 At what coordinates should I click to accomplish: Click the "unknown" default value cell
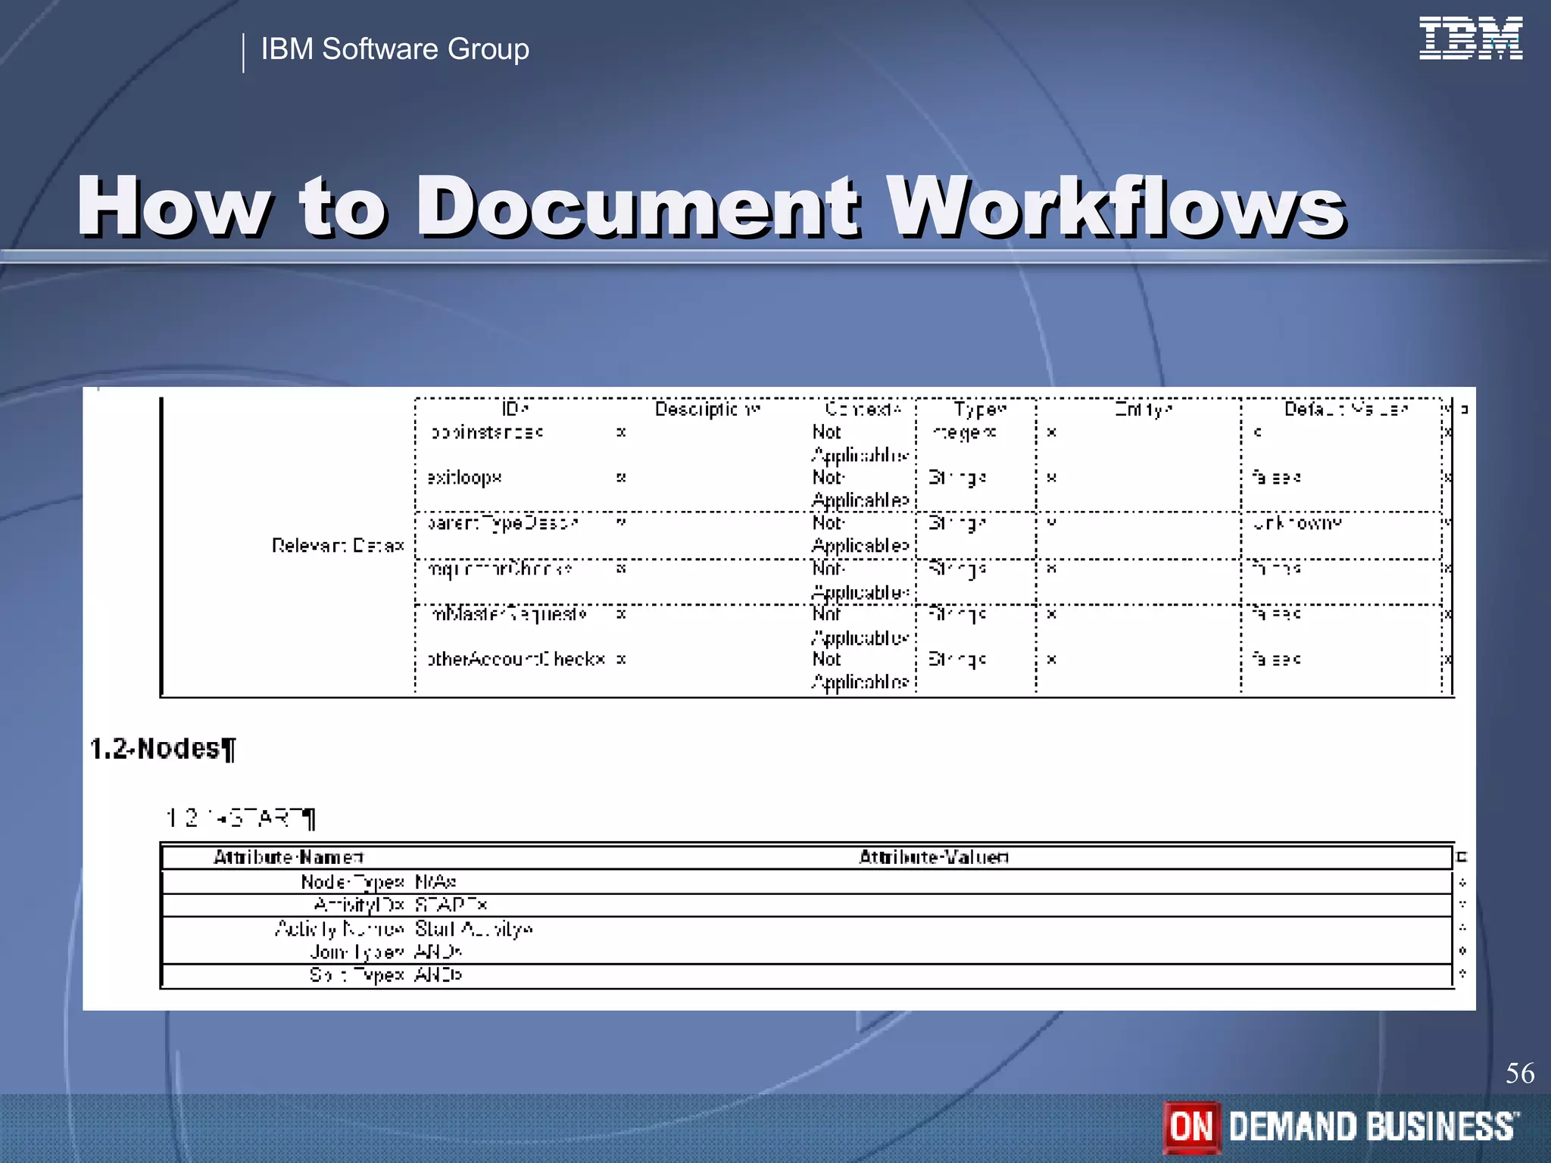point(1297,522)
